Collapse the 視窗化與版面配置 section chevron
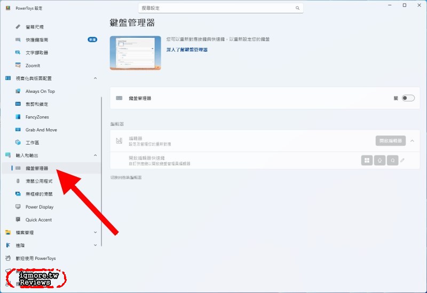Viewport: 427px width, 293px height. [x=96, y=78]
